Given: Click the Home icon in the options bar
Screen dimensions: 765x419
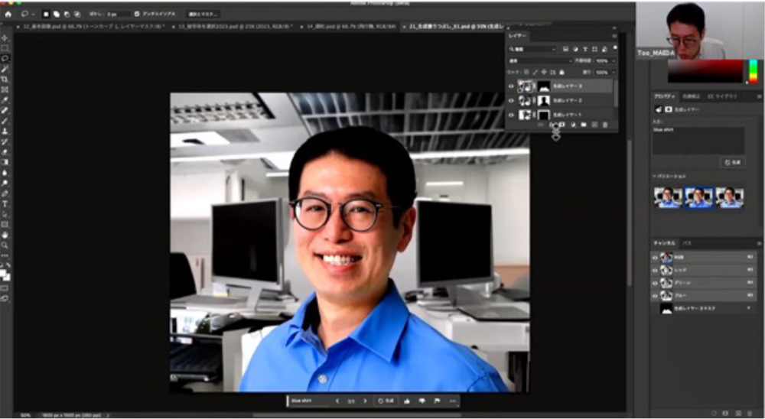Looking at the screenshot, I should (8, 14).
